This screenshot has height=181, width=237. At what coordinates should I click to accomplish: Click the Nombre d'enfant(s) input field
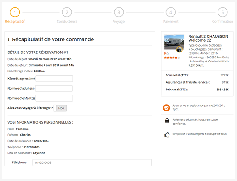(54, 98)
